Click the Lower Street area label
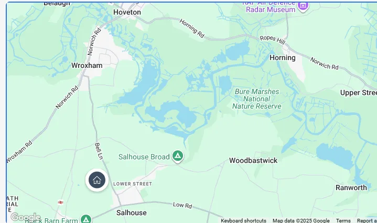Screen dimensions: 377x223 tap(133, 184)
